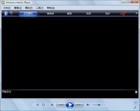Viewport: 140px width, 111px height.
Task: Toggle shuffle playback mode
Action: point(38,105)
